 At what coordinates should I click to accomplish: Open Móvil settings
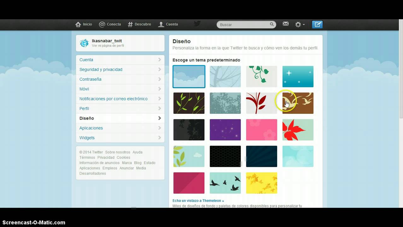pyautogui.click(x=120, y=89)
